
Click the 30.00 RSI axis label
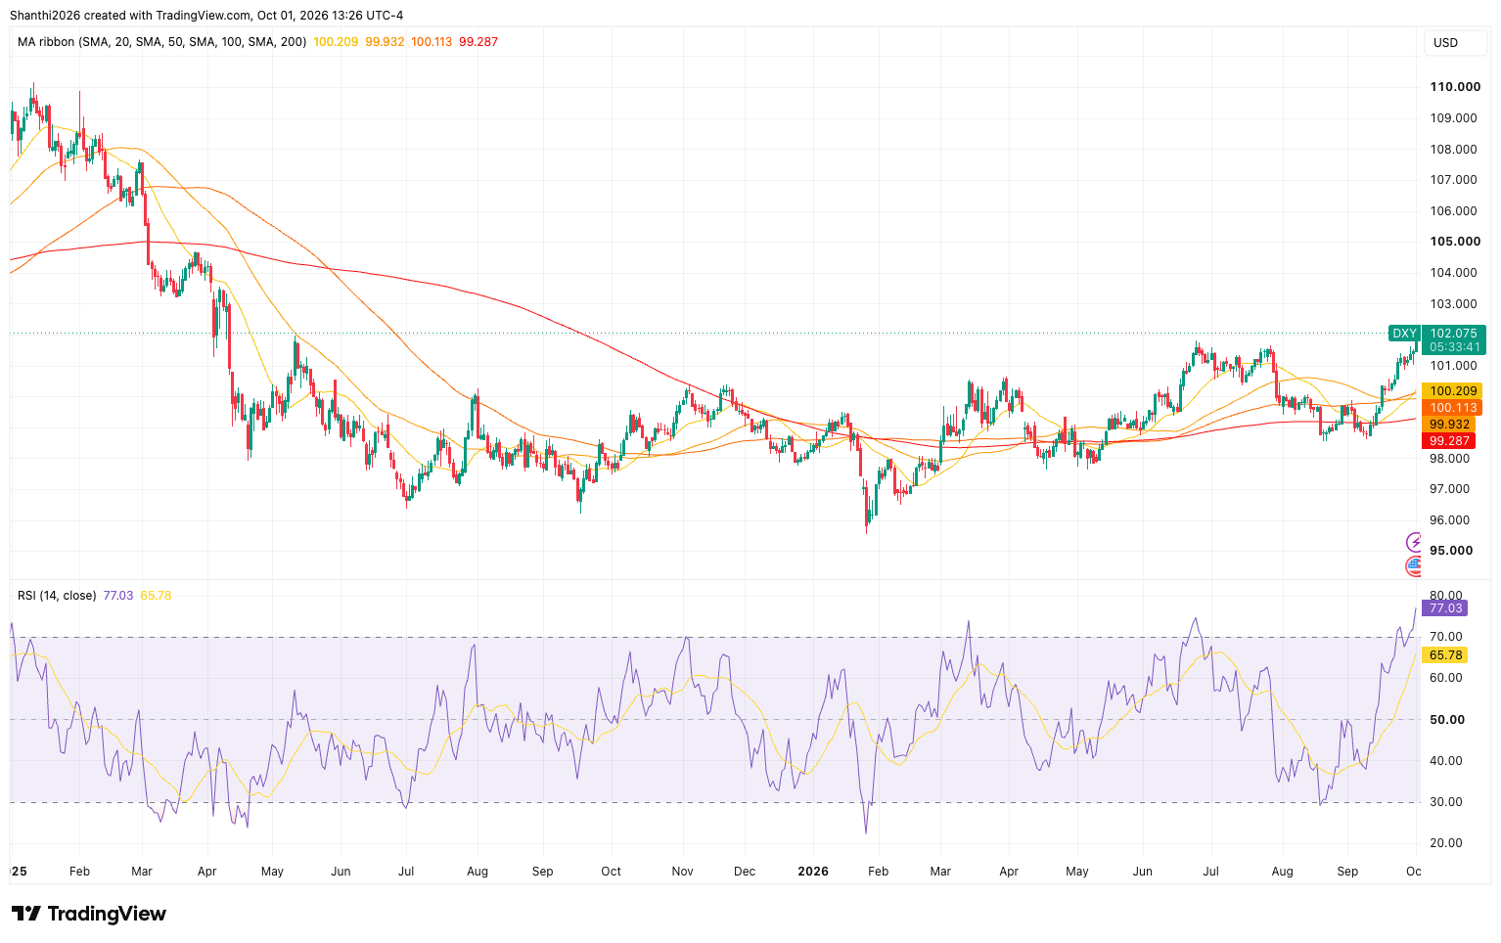pyautogui.click(x=1446, y=802)
